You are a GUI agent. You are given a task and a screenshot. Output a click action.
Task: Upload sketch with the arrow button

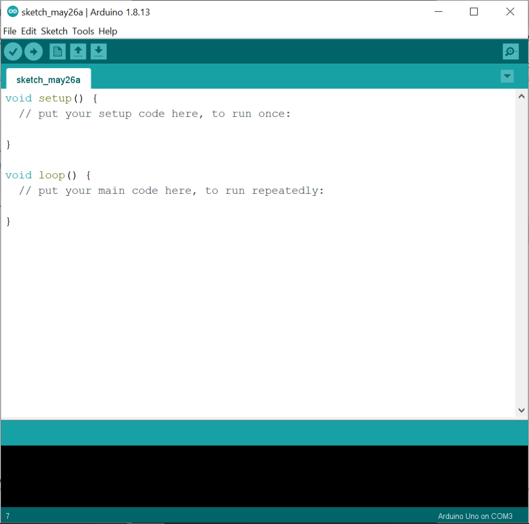pyautogui.click(x=34, y=52)
